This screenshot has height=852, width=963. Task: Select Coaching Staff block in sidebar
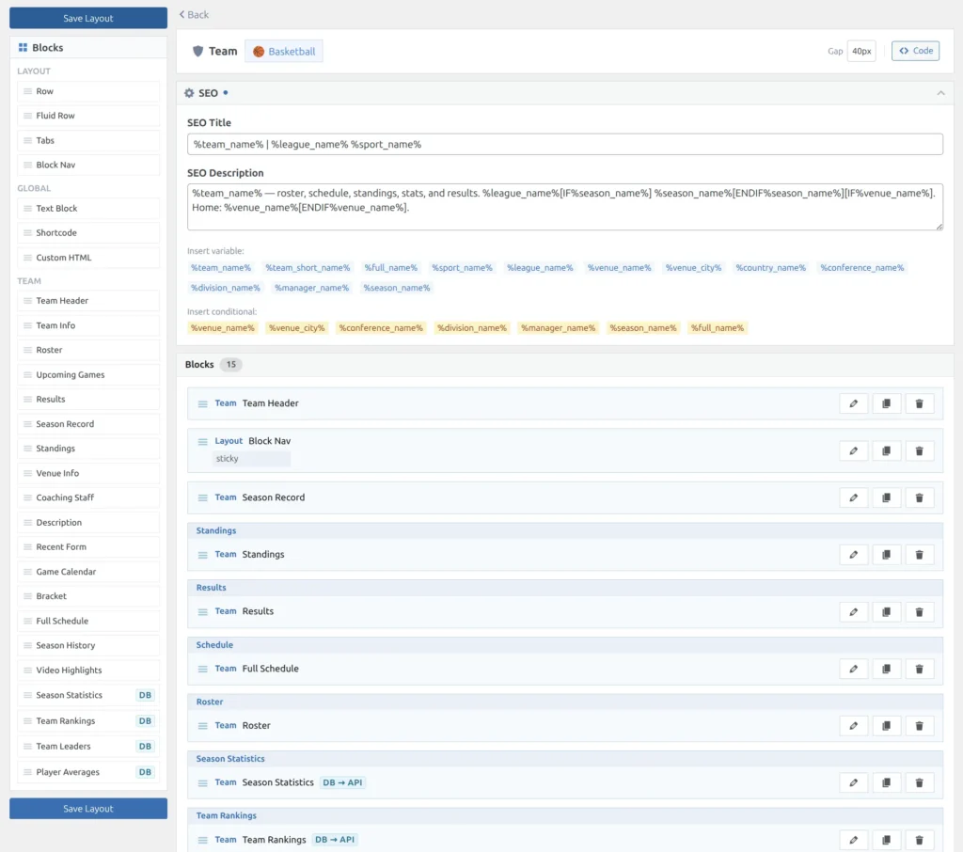[x=88, y=497]
